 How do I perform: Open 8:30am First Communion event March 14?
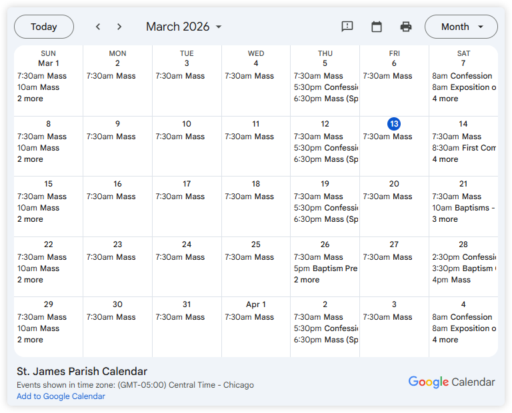tap(463, 148)
